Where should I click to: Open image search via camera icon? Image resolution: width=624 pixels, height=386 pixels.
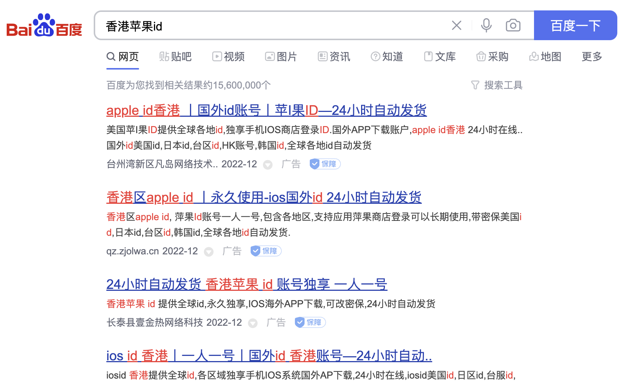click(513, 26)
